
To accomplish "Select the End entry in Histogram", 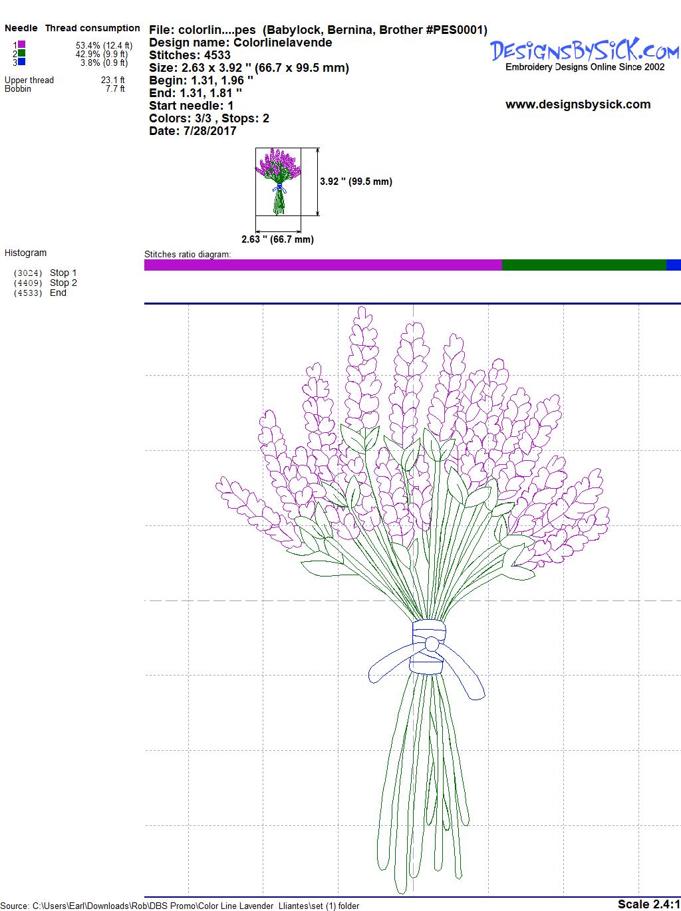I will point(58,293).
